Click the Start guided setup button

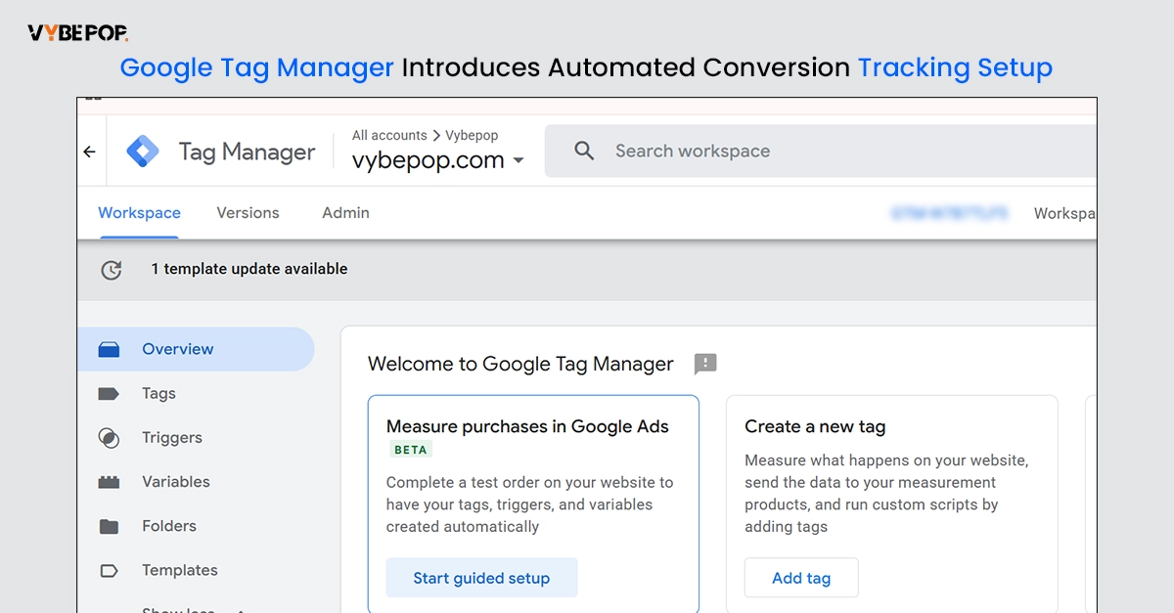tap(481, 578)
